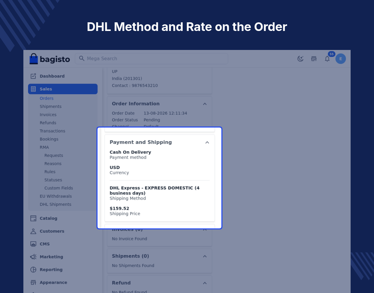Image resolution: width=374 pixels, height=293 pixels.
Task: Open RMA Requests
Action: click(54, 155)
